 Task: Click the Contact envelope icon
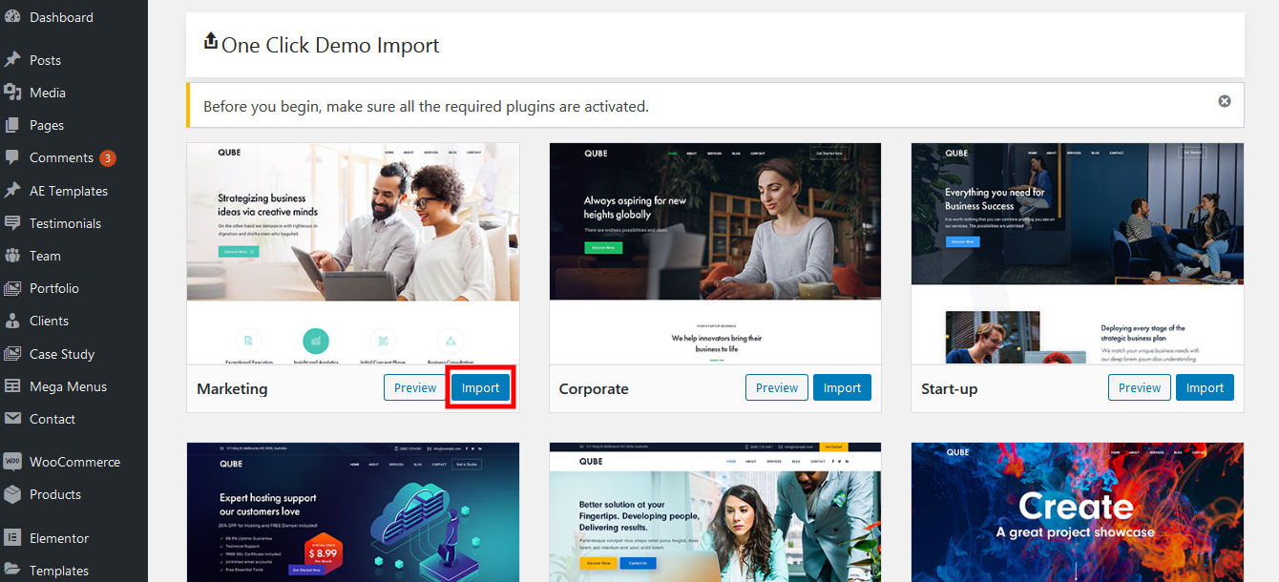(12, 419)
